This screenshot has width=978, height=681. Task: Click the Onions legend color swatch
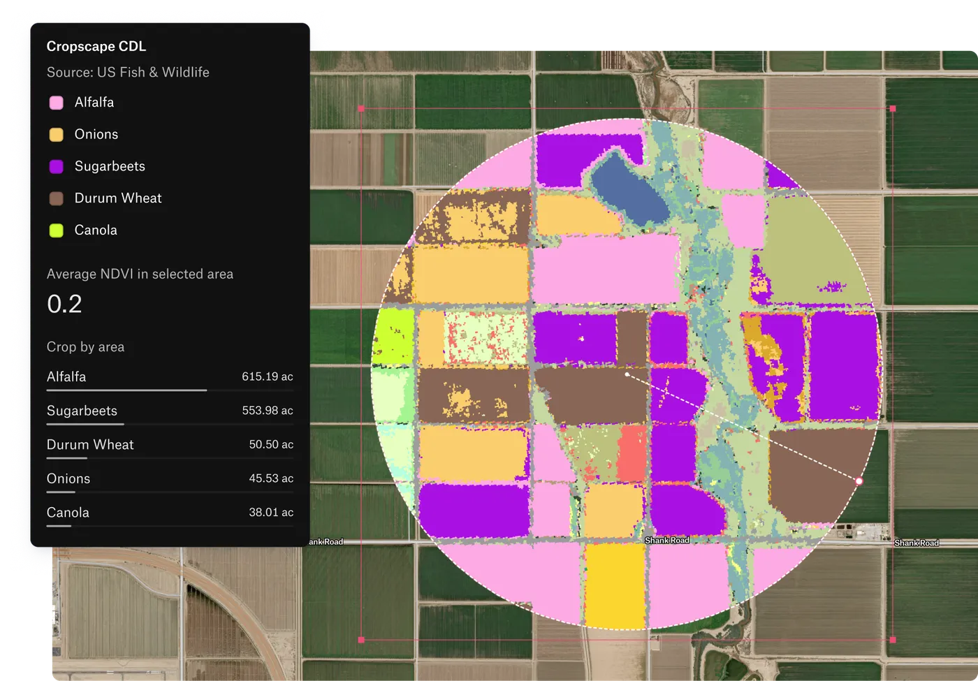tap(57, 135)
